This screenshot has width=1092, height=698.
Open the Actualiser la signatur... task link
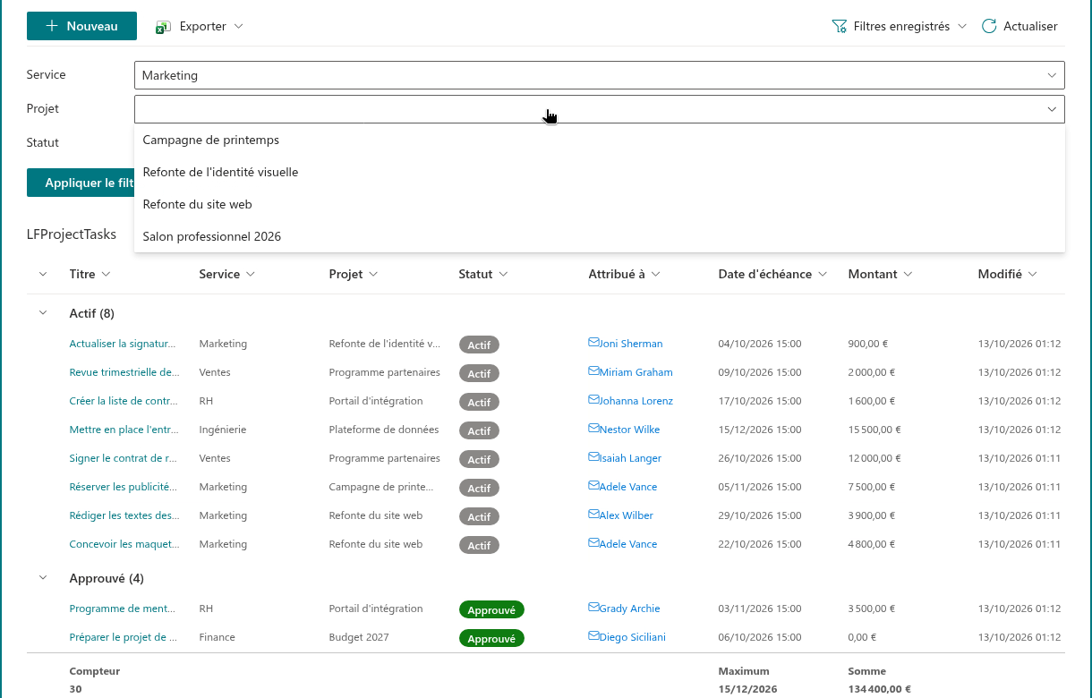pyautogui.click(x=123, y=344)
